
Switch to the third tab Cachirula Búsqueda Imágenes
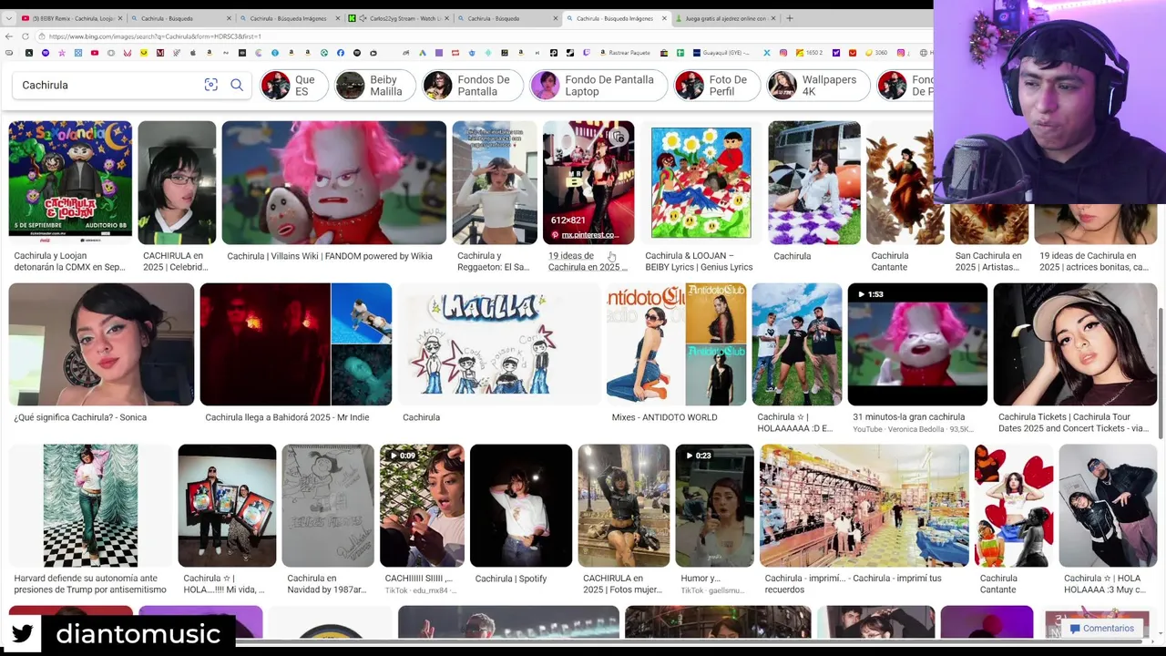(x=288, y=18)
